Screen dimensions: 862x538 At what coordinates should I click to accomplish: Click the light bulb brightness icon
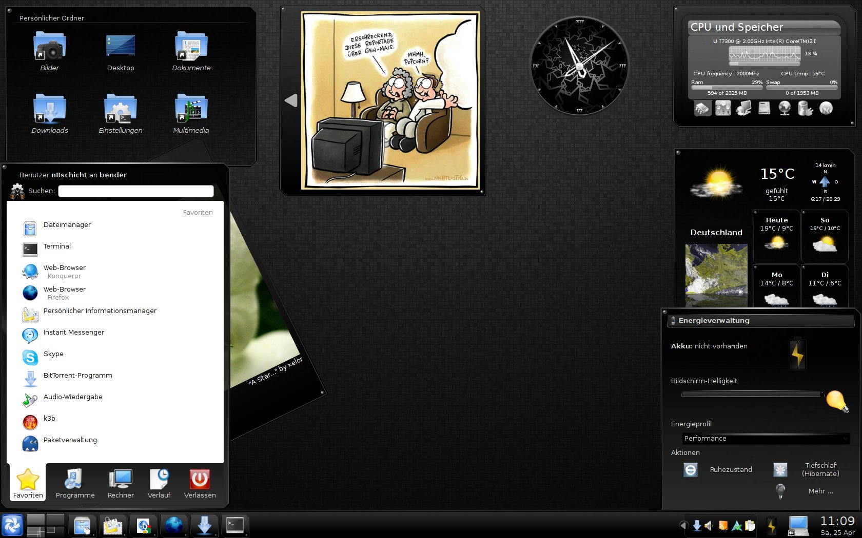[x=837, y=401]
